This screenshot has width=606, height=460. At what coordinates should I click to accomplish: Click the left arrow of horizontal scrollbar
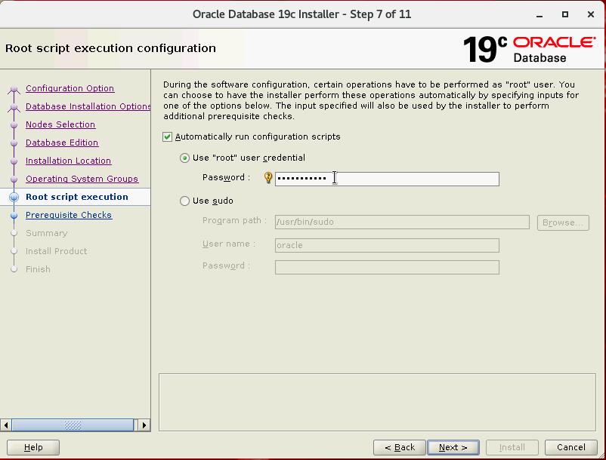7,425
